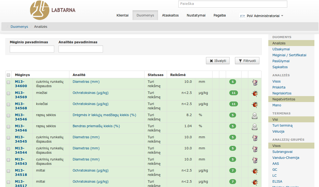
Task: Click green badge 11 in M13-34568 row
Action: pos(233,104)
